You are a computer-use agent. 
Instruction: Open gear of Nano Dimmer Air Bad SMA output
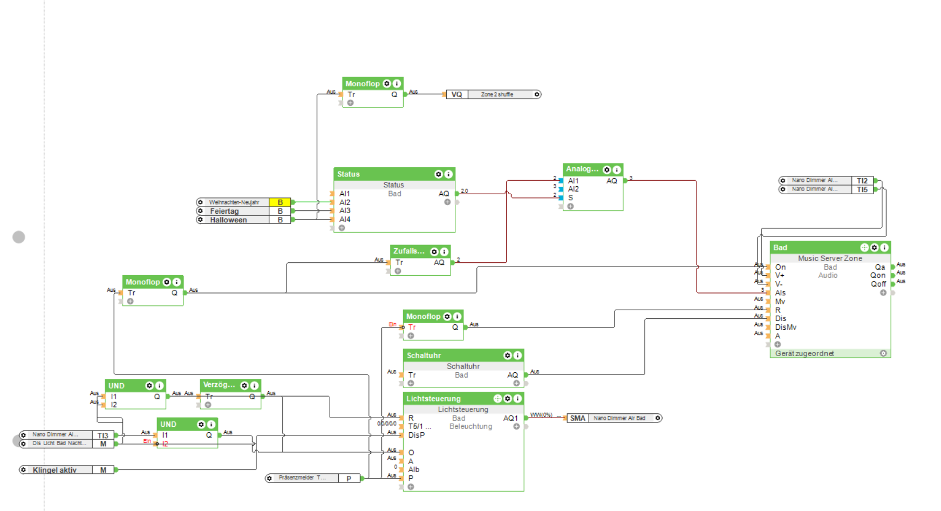[x=658, y=418]
